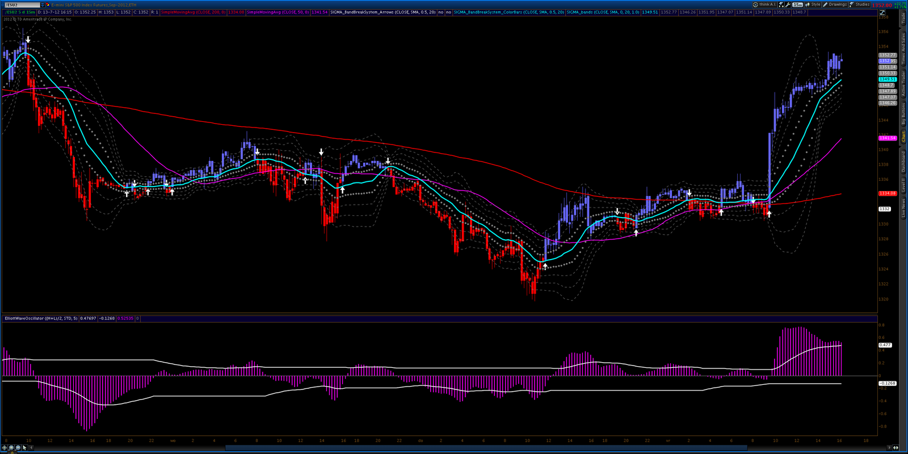
Task: Click the ElliottWaveOscillator study label
Action: (41, 319)
